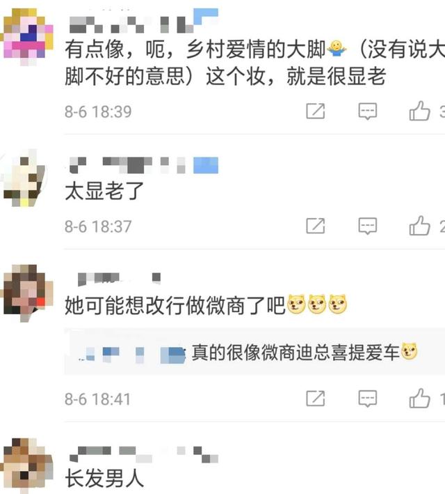445x494 pixels.
Task: Open the avatar beside 太显老了
Action: pyautogui.click(x=24, y=178)
